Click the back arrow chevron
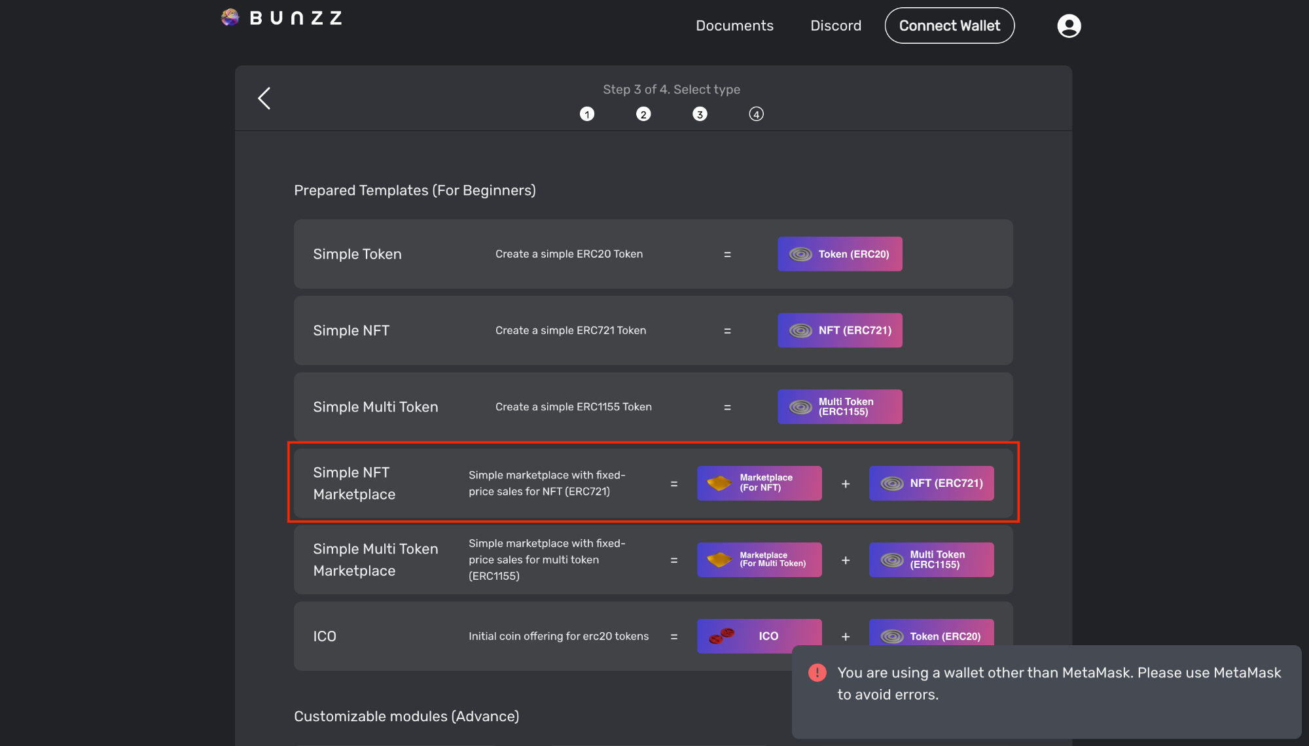 (264, 99)
